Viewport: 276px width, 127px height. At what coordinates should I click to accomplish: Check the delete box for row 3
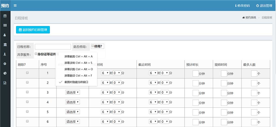[27, 92]
